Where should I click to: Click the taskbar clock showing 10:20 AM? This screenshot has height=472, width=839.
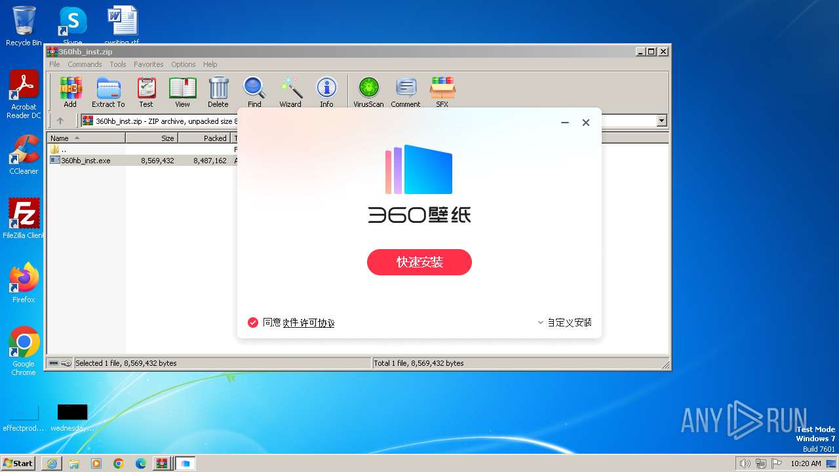tap(806, 463)
